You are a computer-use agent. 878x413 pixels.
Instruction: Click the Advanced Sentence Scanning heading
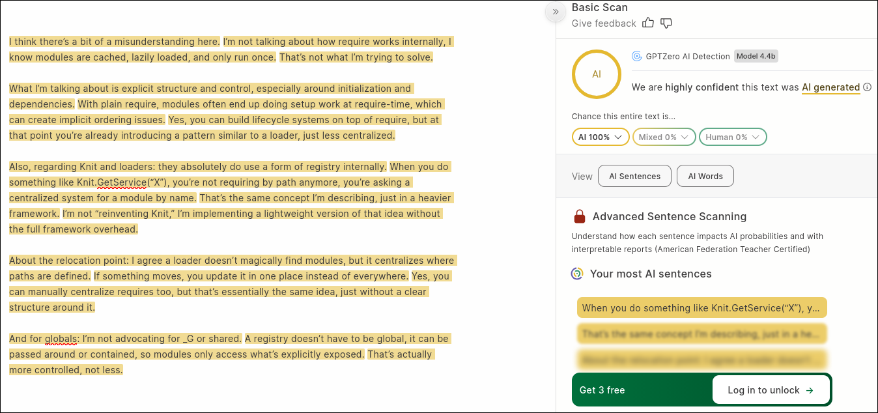[670, 217]
